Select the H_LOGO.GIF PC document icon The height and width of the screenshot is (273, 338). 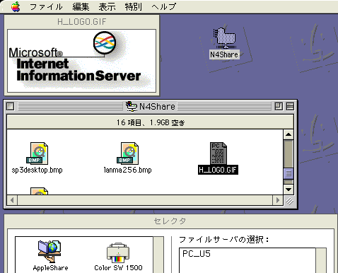(x=218, y=153)
